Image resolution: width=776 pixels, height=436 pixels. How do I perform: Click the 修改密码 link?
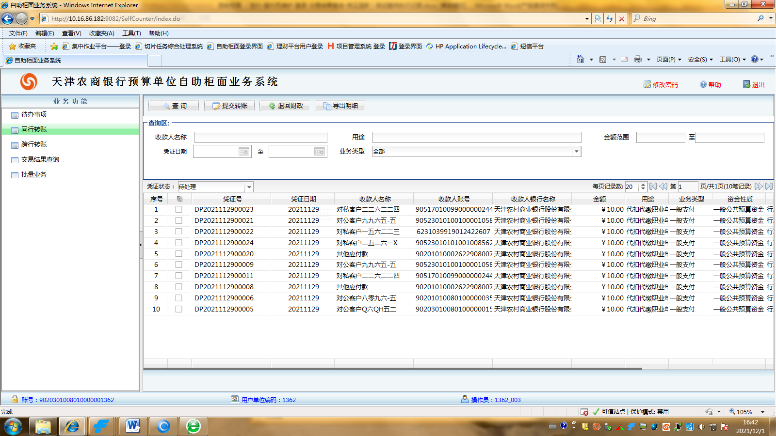click(661, 85)
